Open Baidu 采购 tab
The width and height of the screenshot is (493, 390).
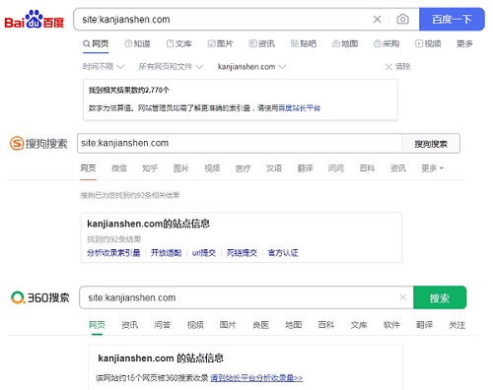coord(387,43)
